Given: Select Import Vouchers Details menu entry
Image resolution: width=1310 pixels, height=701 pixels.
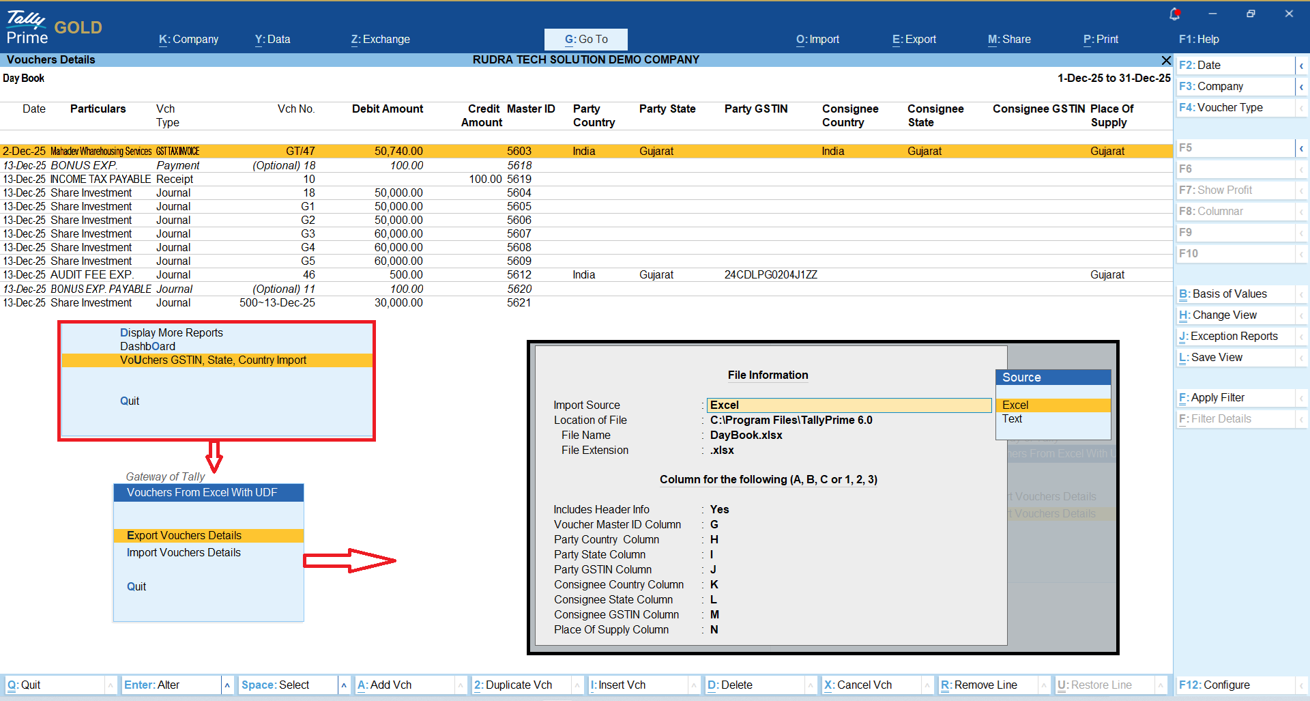Looking at the screenshot, I should pos(184,553).
